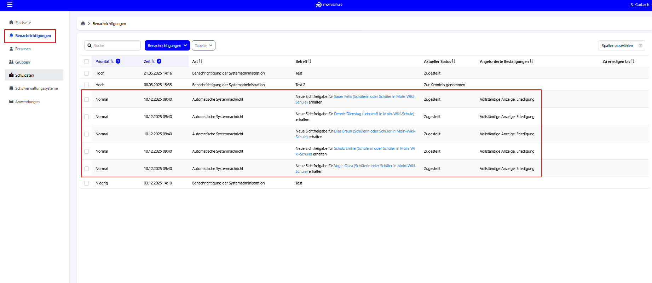Screen dimensions: 652x283
Task: Sort by the Priorität column header
Action: (x=103, y=61)
